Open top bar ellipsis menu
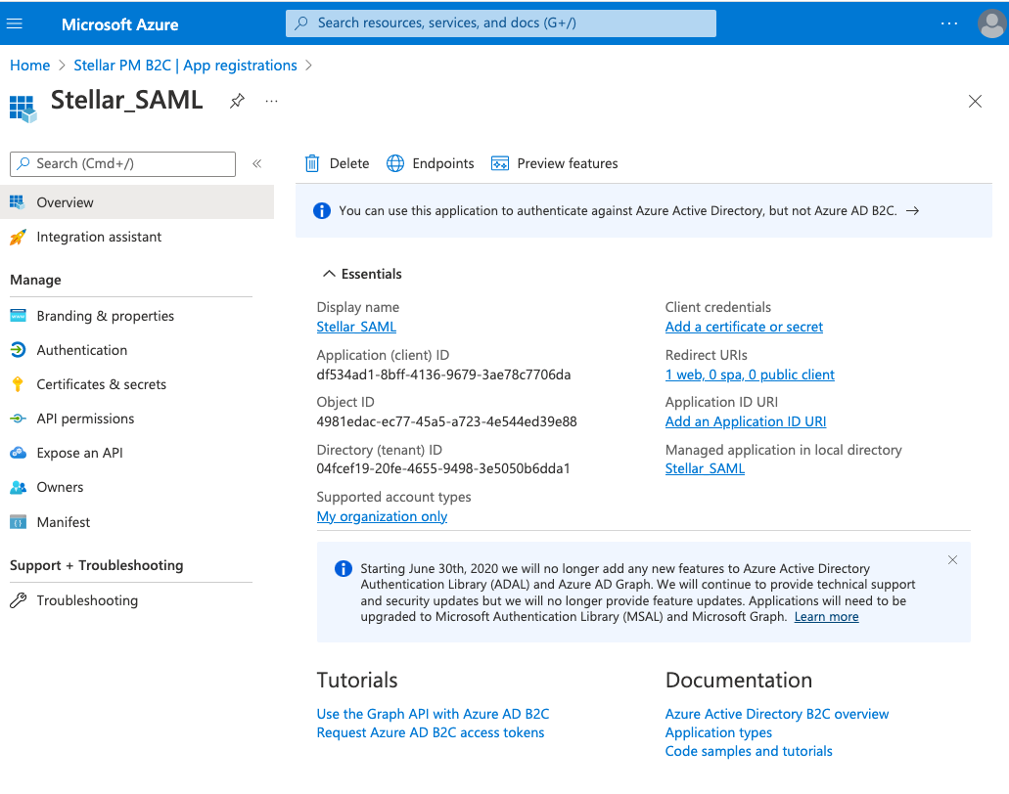 (x=949, y=23)
